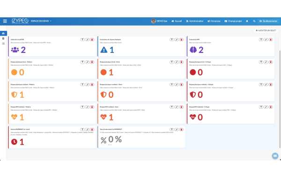Edit the Evaluations RPS card
The image size is (281, 178).
[x=266, y=40]
